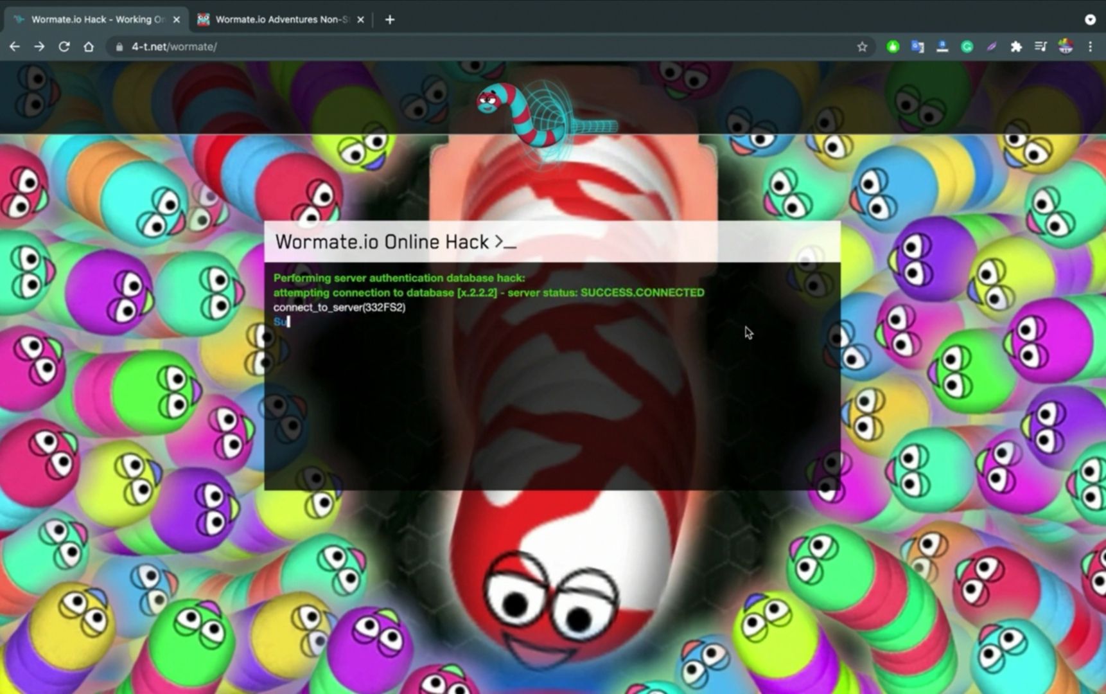Switch to the Wormate.io Hack tab

[96, 19]
